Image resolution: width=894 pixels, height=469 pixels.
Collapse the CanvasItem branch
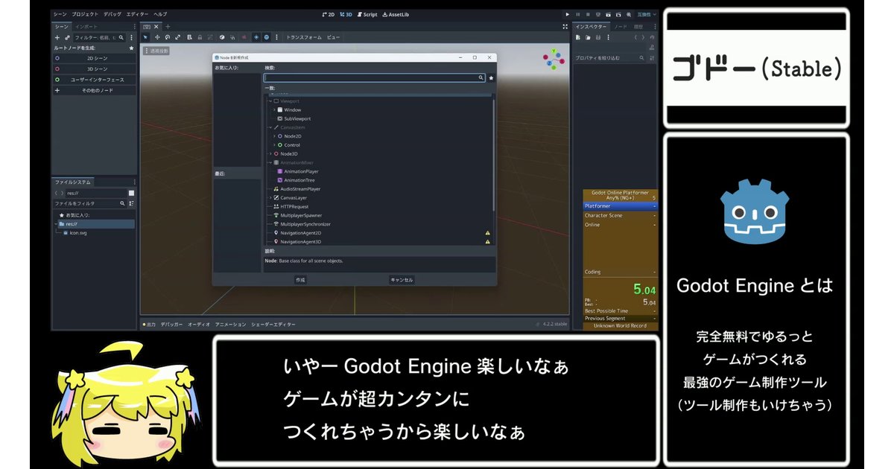[x=270, y=127]
